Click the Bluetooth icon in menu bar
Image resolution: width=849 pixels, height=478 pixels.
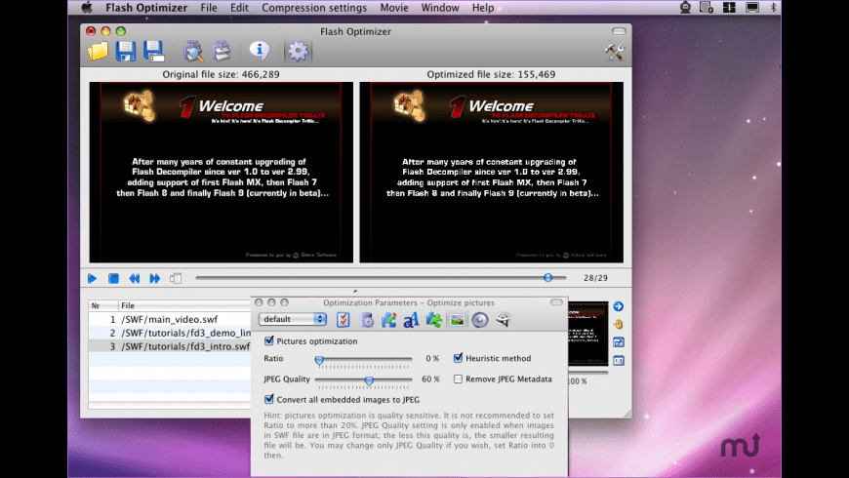point(773,8)
